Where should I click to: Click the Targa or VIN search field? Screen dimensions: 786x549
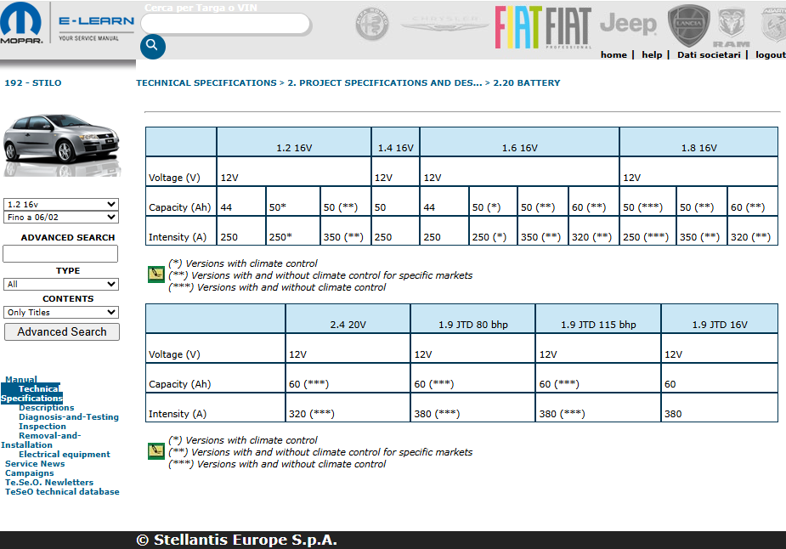click(225, 24)
